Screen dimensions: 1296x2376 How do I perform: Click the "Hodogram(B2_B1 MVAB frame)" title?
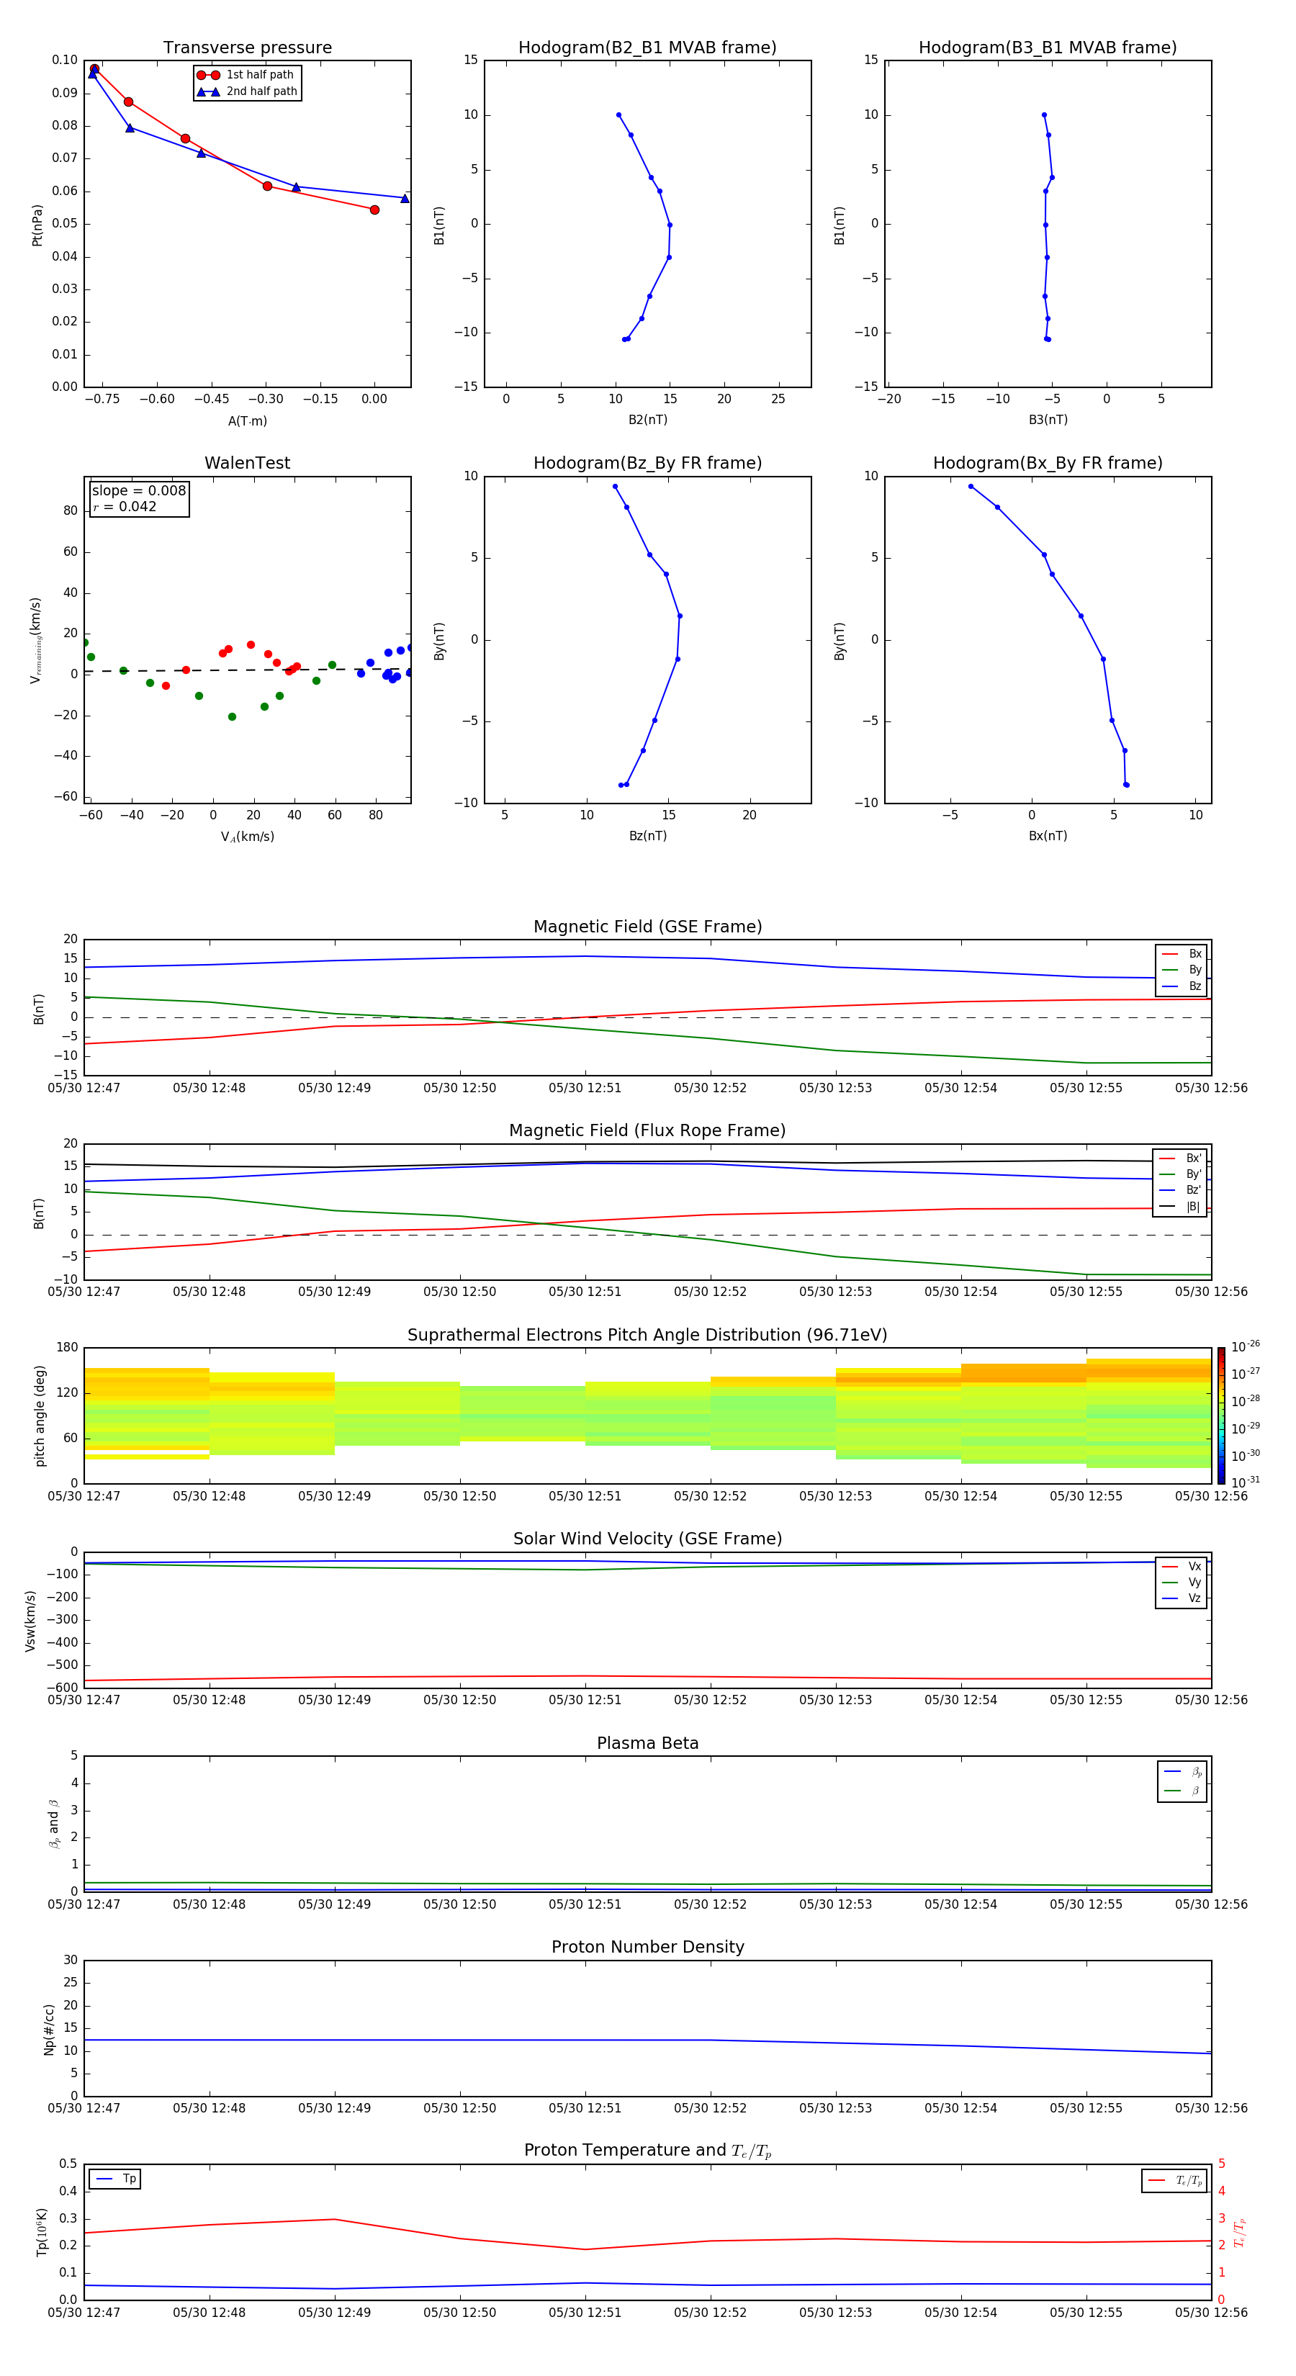pyautogui.click(x=647, y=48)
